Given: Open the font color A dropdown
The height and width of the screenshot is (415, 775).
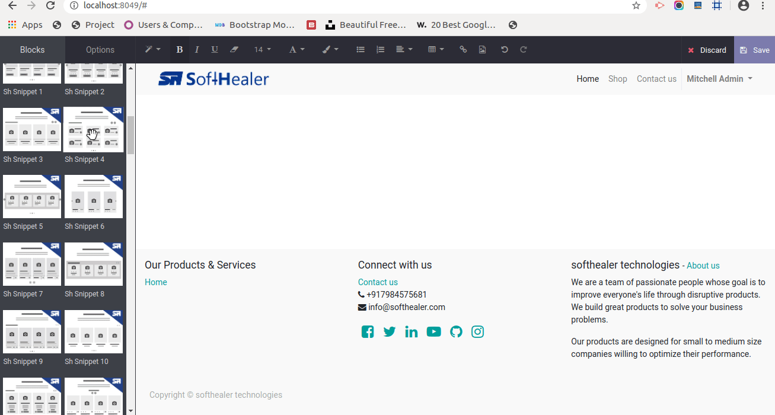Looking at the screenshot, I should [296, 50].
